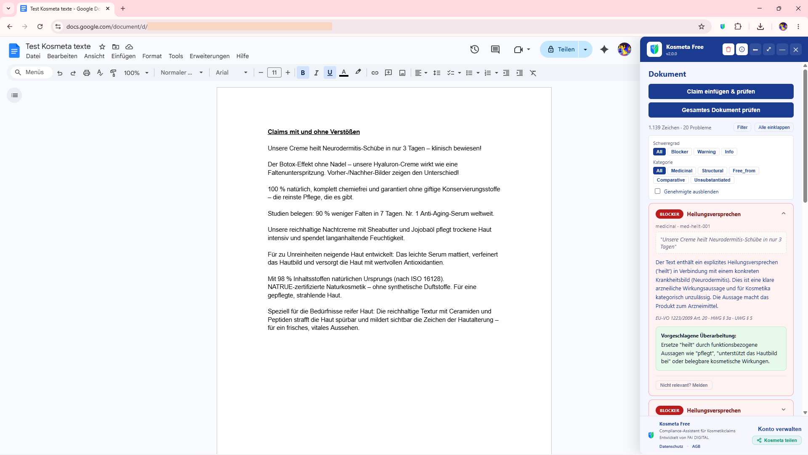This screenshot has width=808, height=455.
Task: Open the Hilfe menu
Action: pos(242,56)
